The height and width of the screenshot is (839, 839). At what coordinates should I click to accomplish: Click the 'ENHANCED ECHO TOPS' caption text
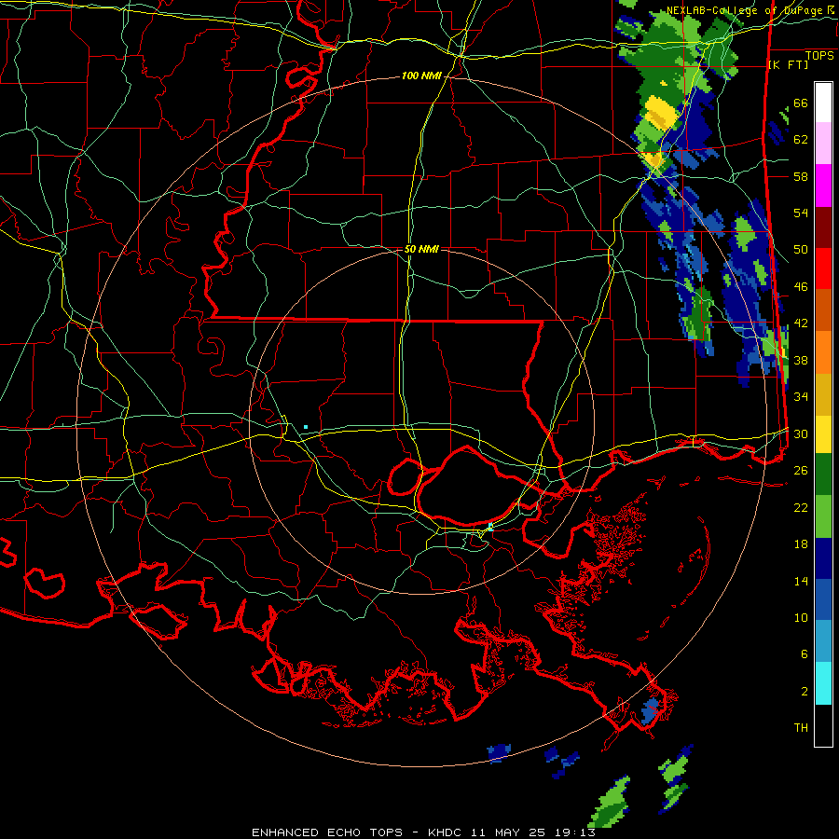click(327, 832)
